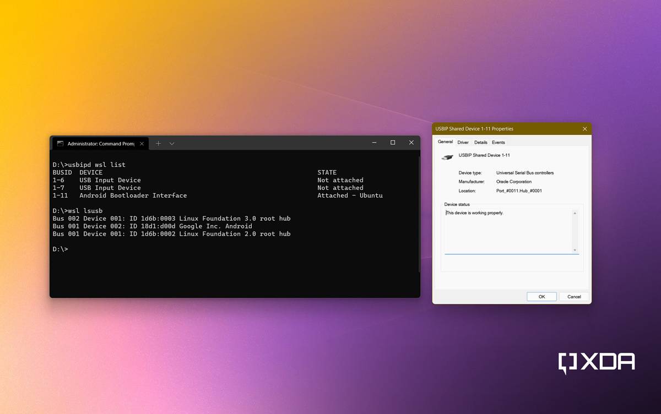The image size is (661, 414).
Task: Click the Command Prompt tab icon
Action: click(x=61, y=144)
